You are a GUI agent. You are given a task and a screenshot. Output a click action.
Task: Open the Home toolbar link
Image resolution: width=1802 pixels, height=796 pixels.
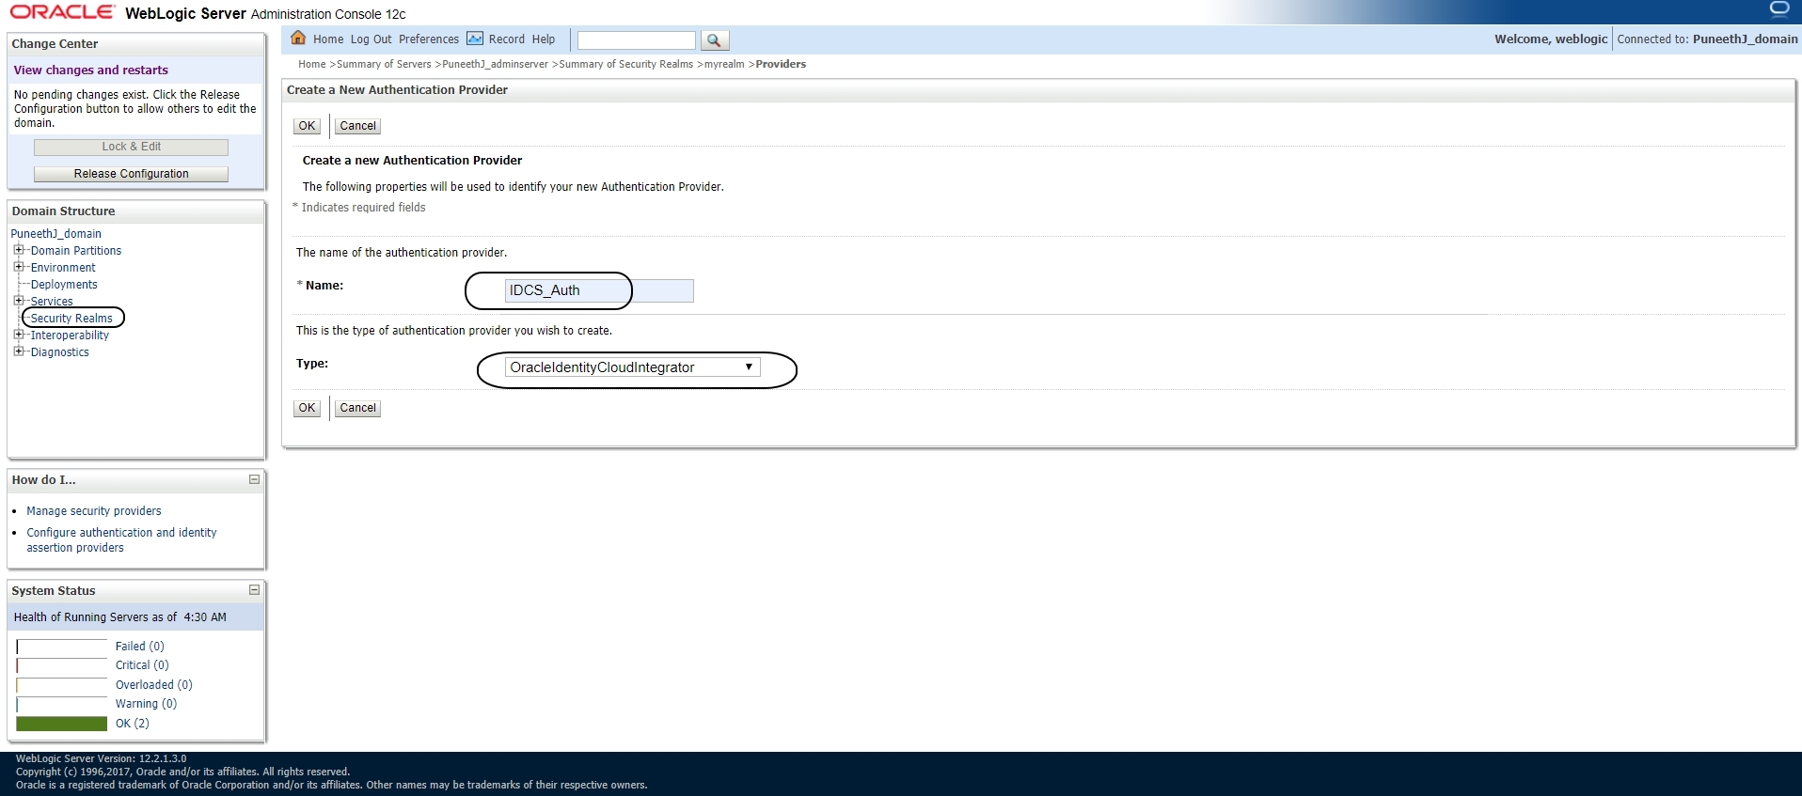(x=328, y=39)
